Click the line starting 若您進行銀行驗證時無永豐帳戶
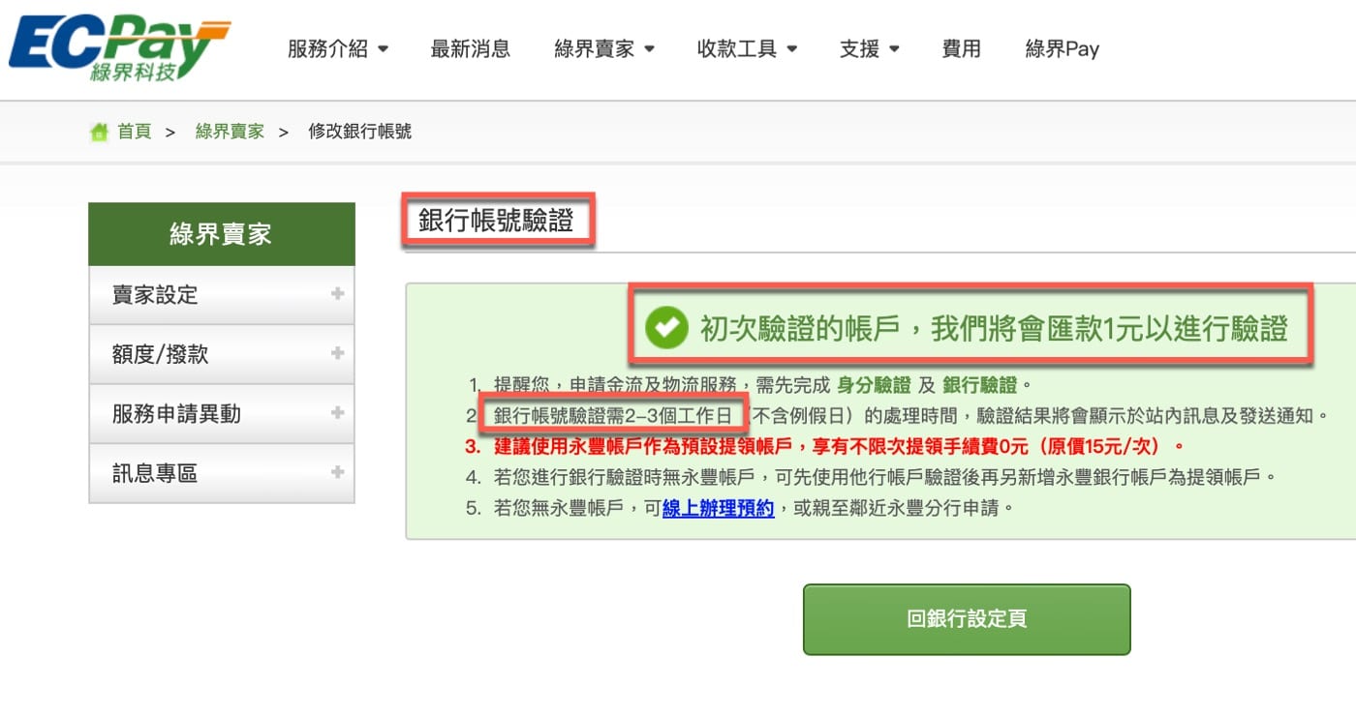Image resolution: width=1356 pixels, height=716 pixels. pyautogui.click(x=885, y=477)
